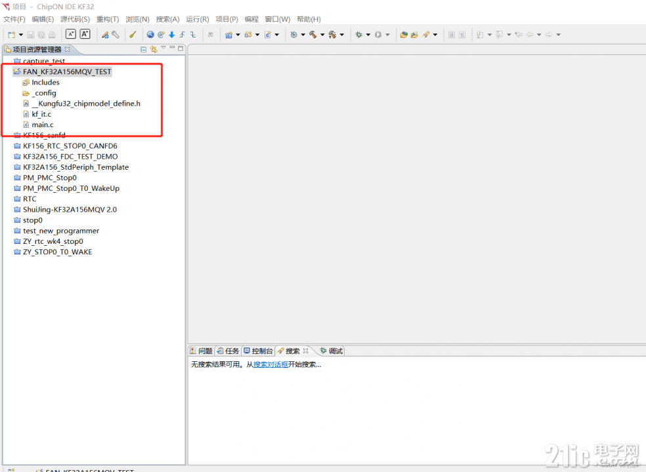The image size is (646, 472).
Task: Click the blue down arrow download icon
Action: coord(172,35)
